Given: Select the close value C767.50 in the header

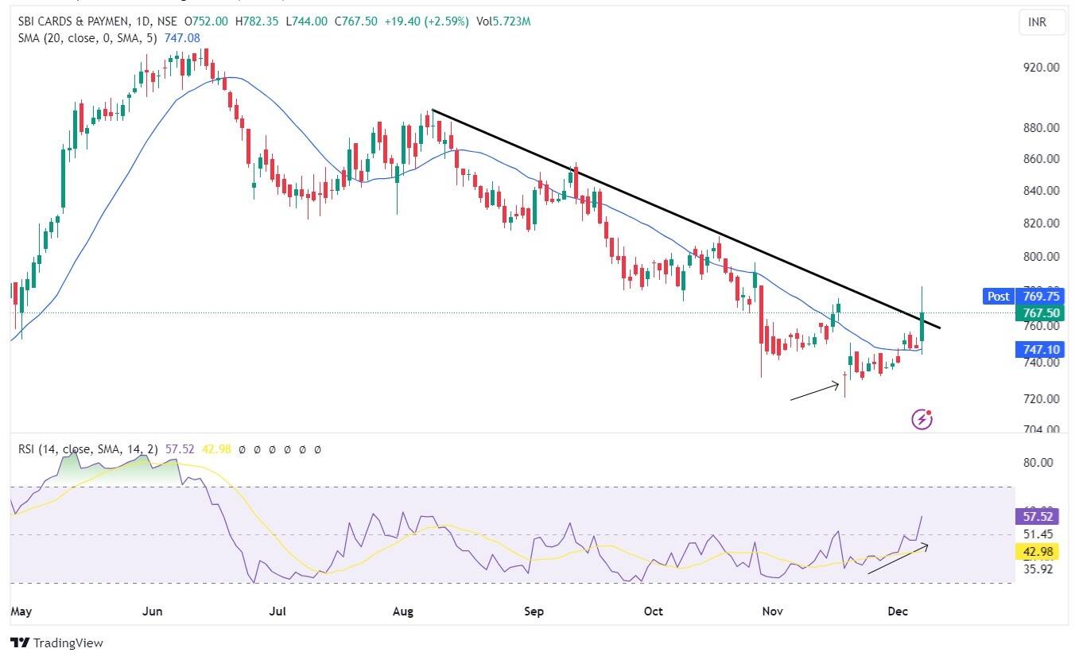Looking at the screenshot, I should pos(355,21).
